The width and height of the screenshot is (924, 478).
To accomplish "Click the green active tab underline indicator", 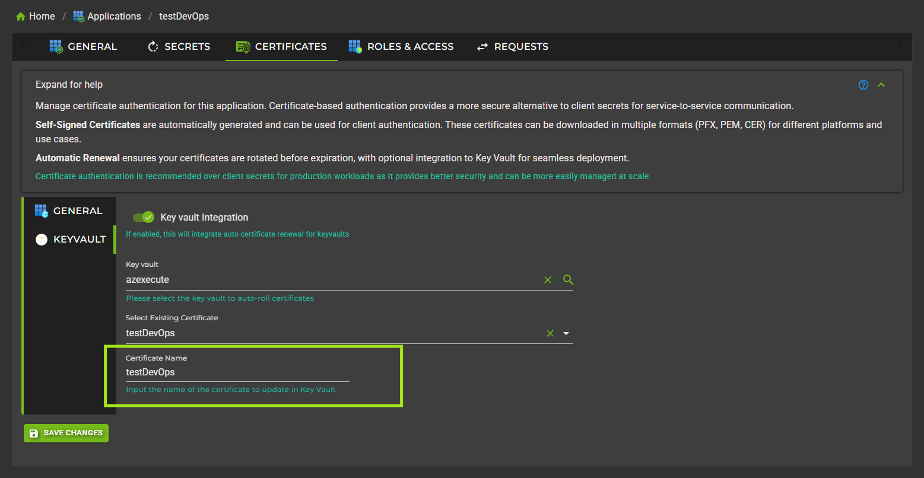I will [281, 60].
